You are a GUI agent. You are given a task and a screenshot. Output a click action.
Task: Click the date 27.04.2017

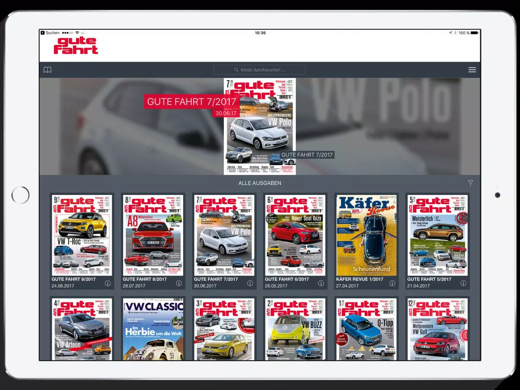click(347, 286)
